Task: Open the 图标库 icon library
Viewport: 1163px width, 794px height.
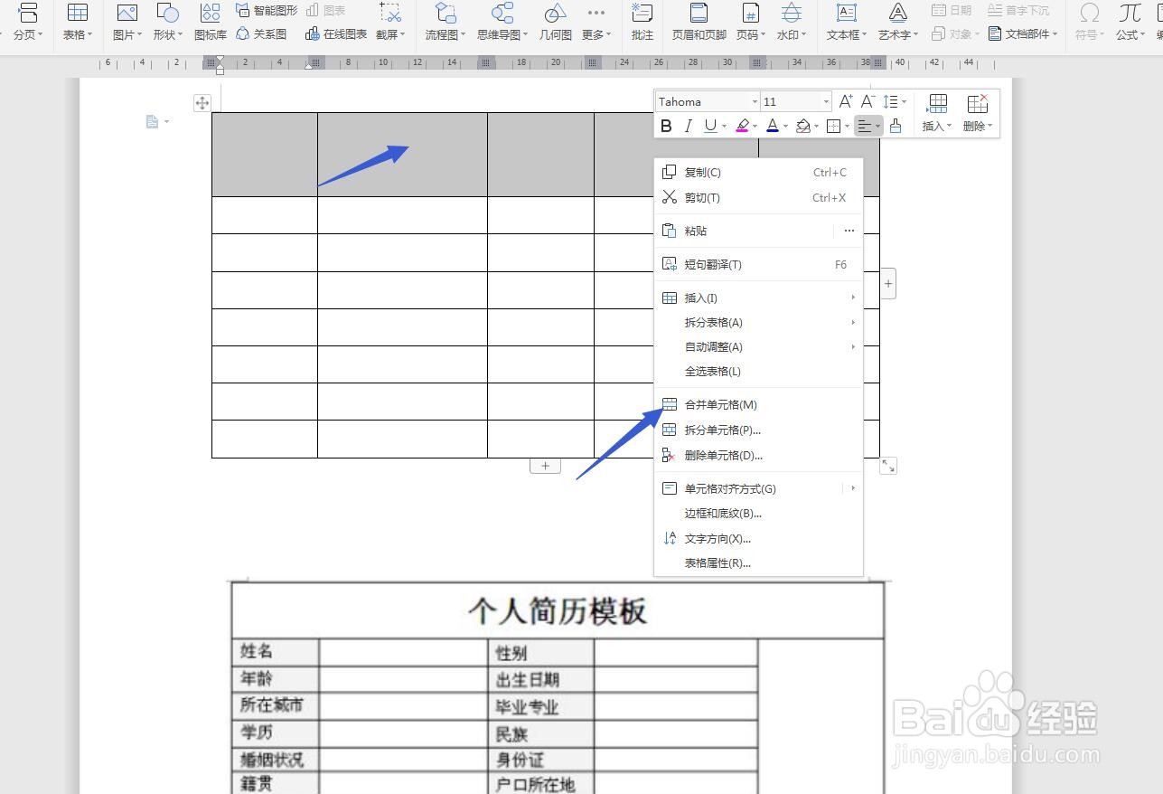Action: 210,22
